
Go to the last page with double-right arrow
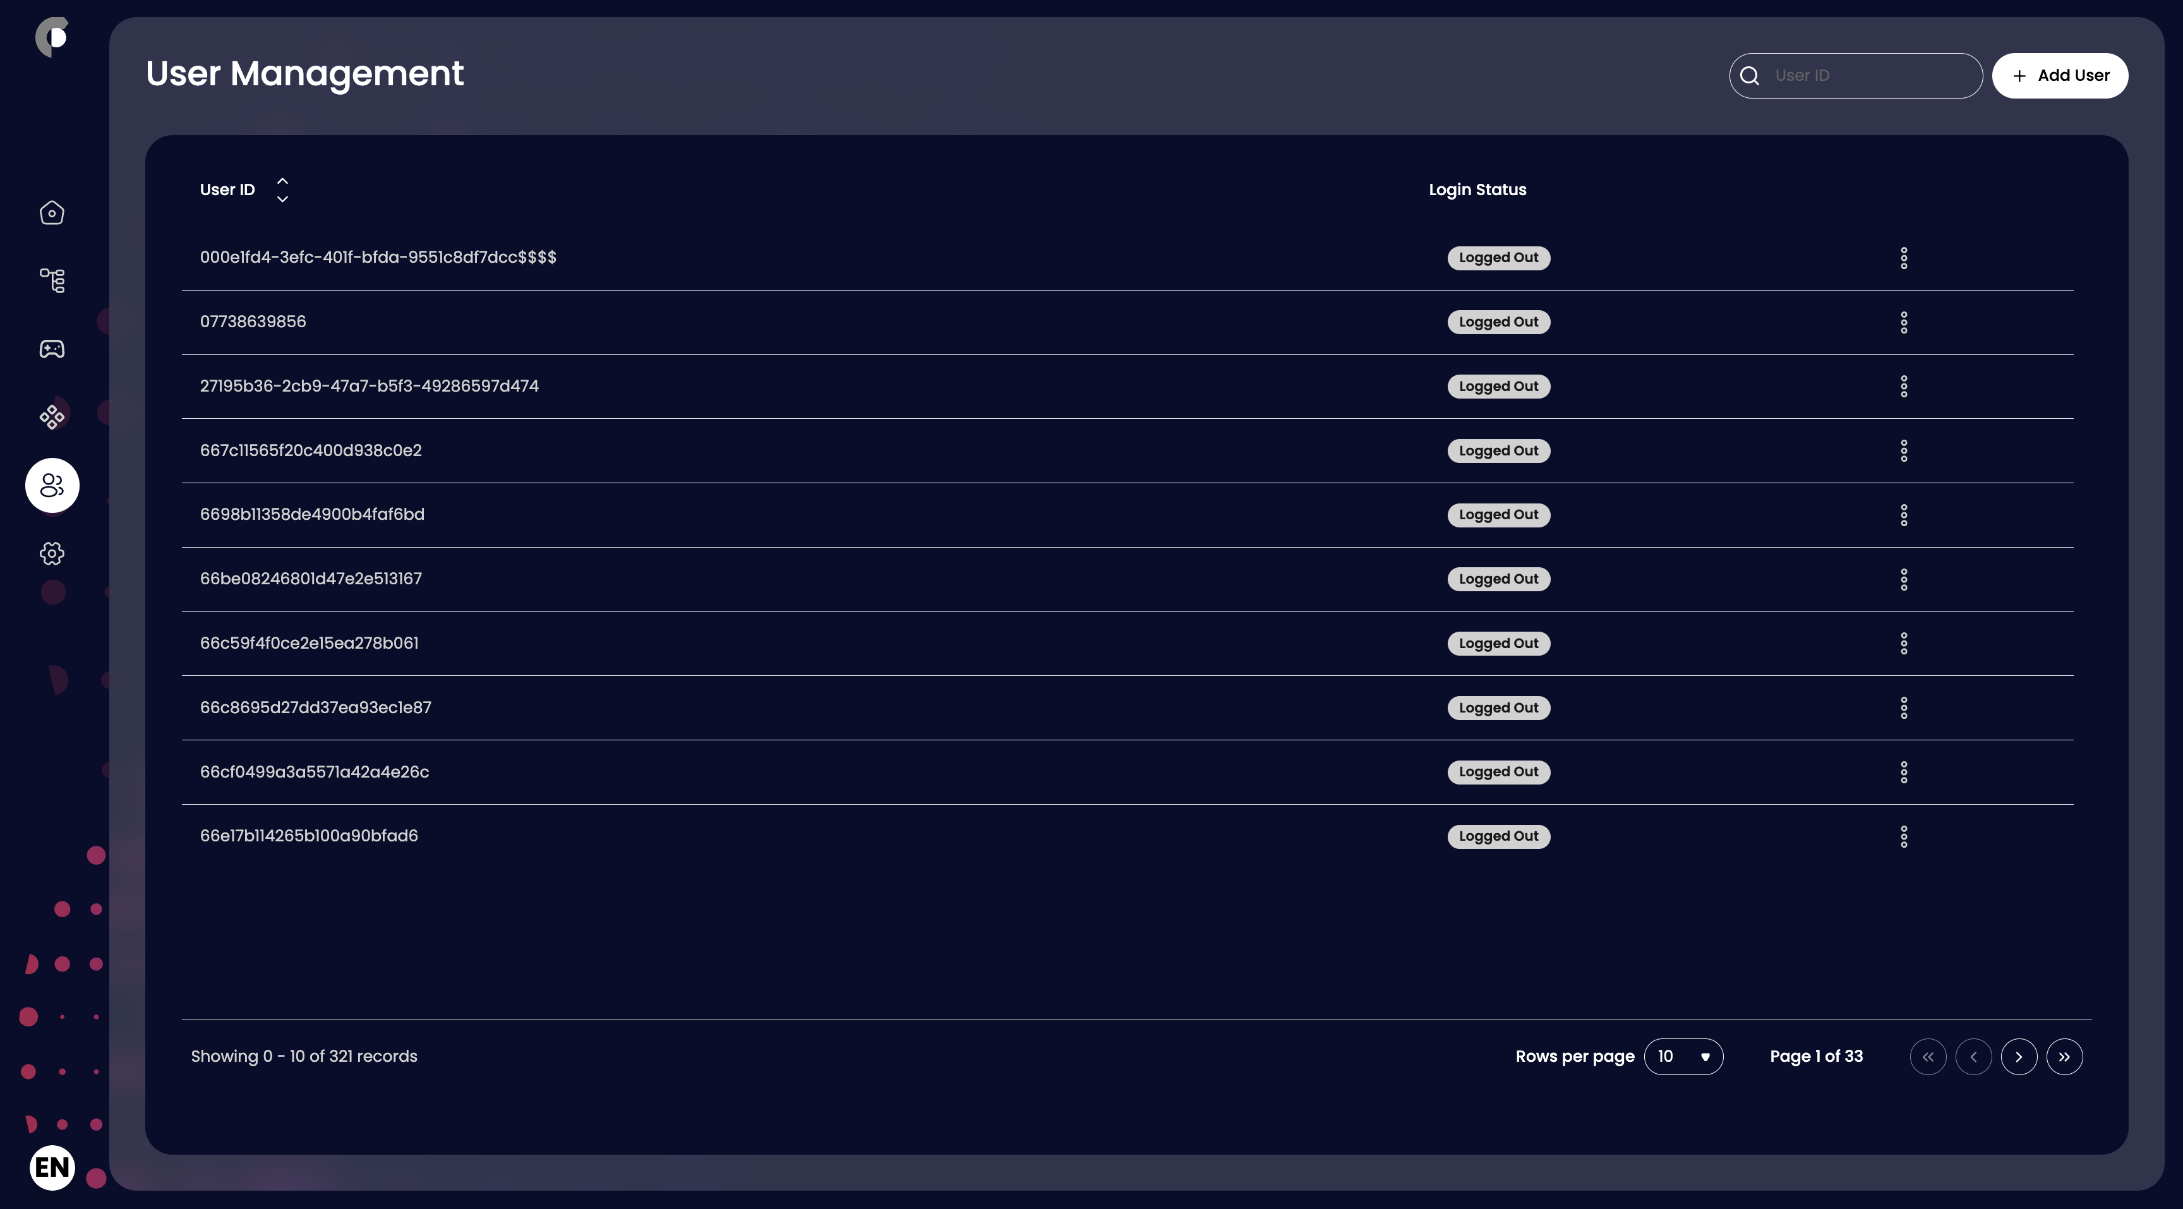(x=2066, y=1056)
